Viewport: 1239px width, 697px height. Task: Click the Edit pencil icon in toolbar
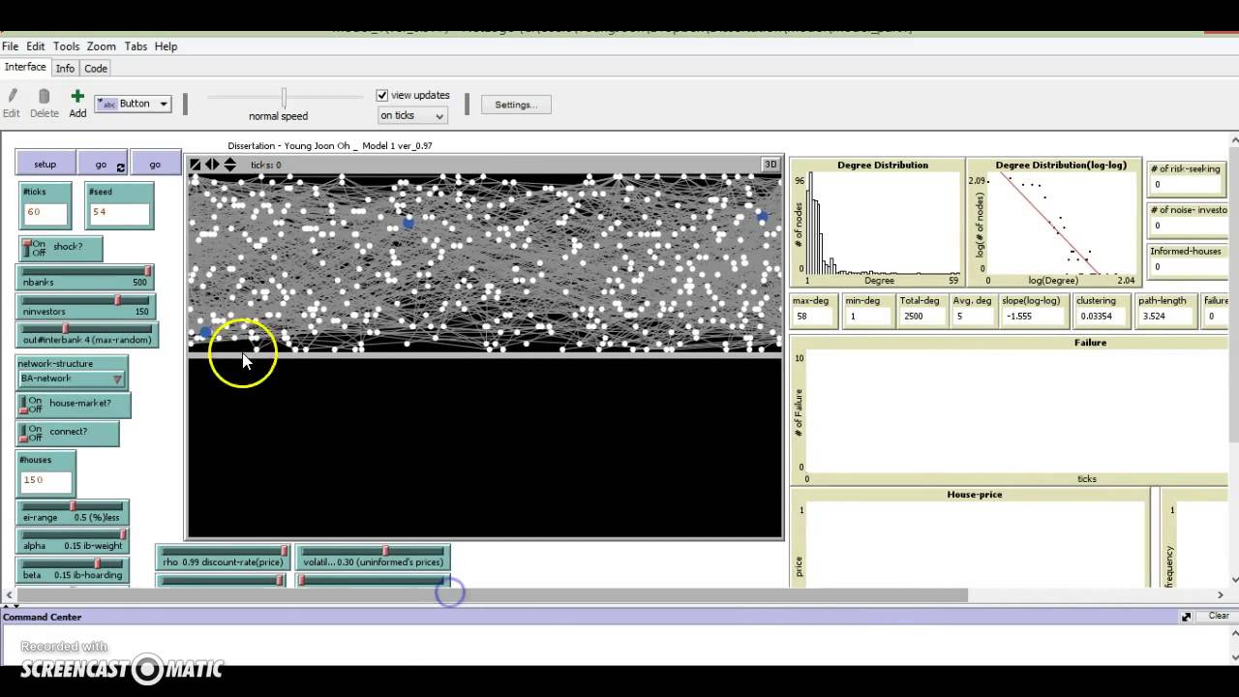[x=13, y=96]
